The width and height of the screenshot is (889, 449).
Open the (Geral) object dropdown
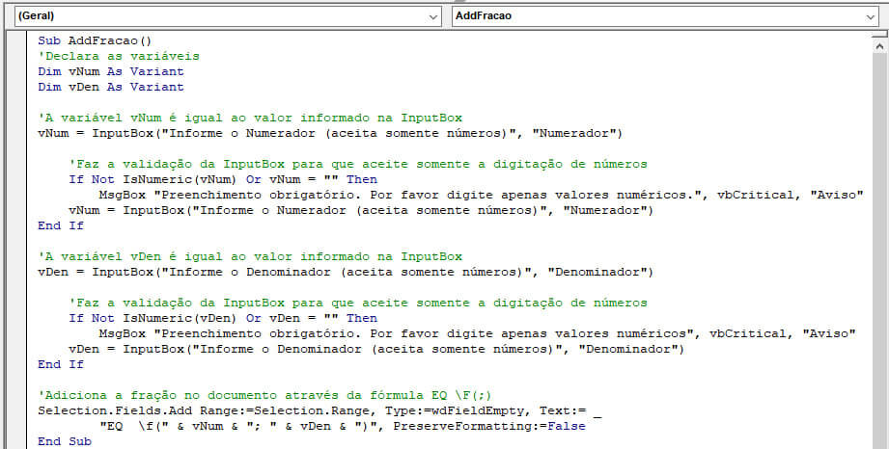pos(227,16)
